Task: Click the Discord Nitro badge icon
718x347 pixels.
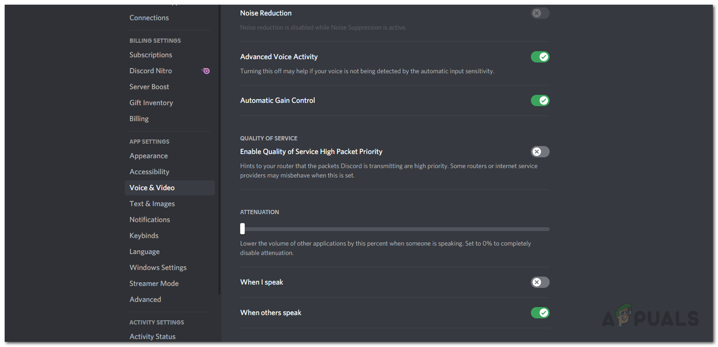Action: (x=205, y=71)
